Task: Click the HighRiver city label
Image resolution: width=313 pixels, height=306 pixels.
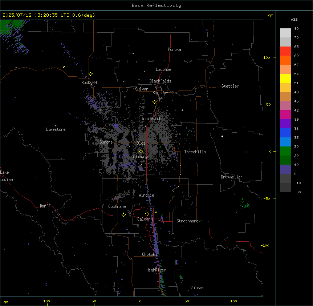Action: pyautogui.click(x=156, y=270)
